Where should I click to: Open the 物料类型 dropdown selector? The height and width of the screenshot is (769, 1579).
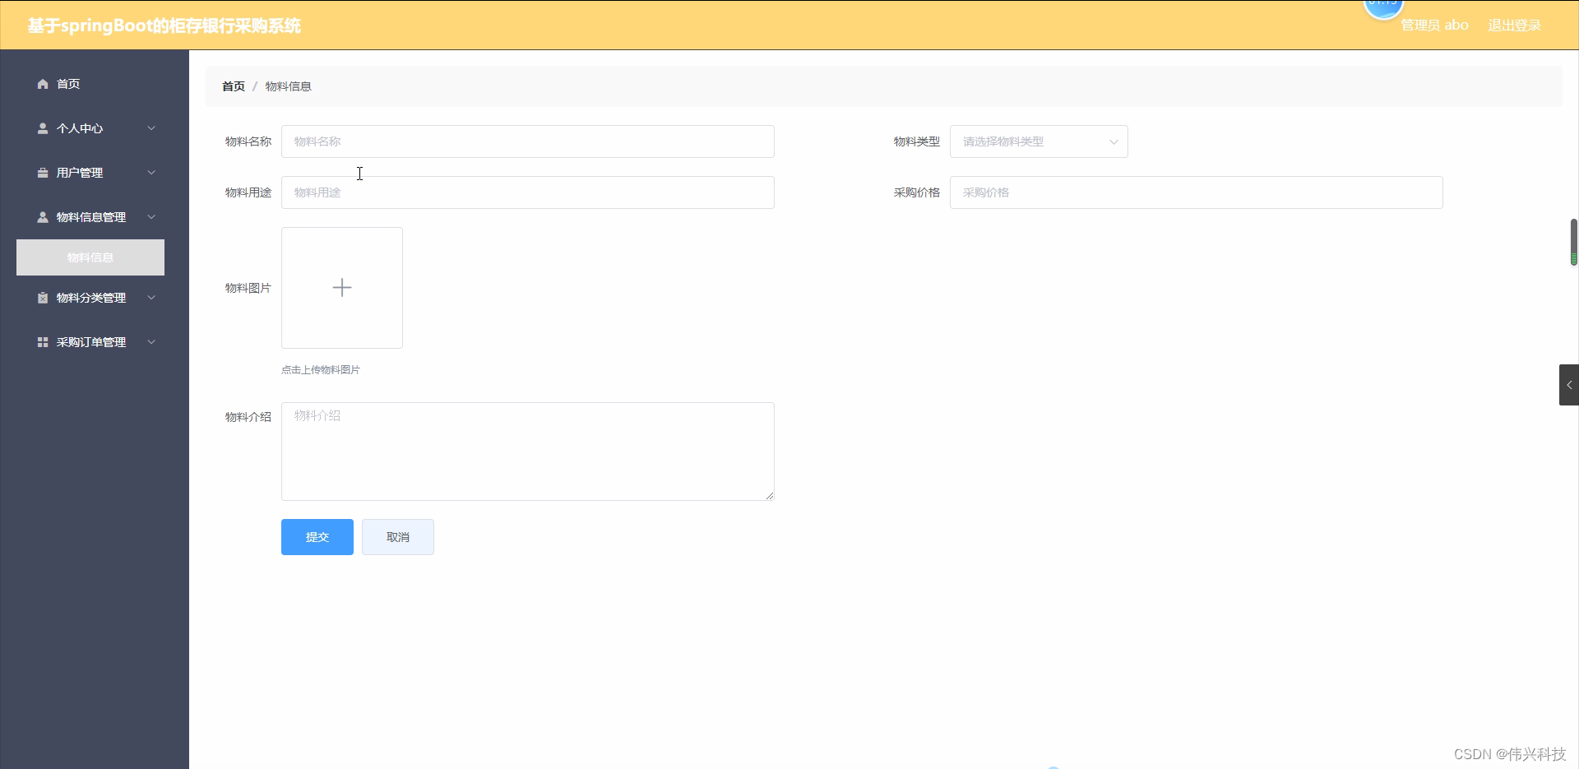pyautogui.click(x=1039, y=141)
